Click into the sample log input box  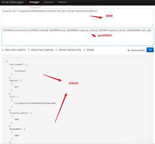(x=78, y=17)
